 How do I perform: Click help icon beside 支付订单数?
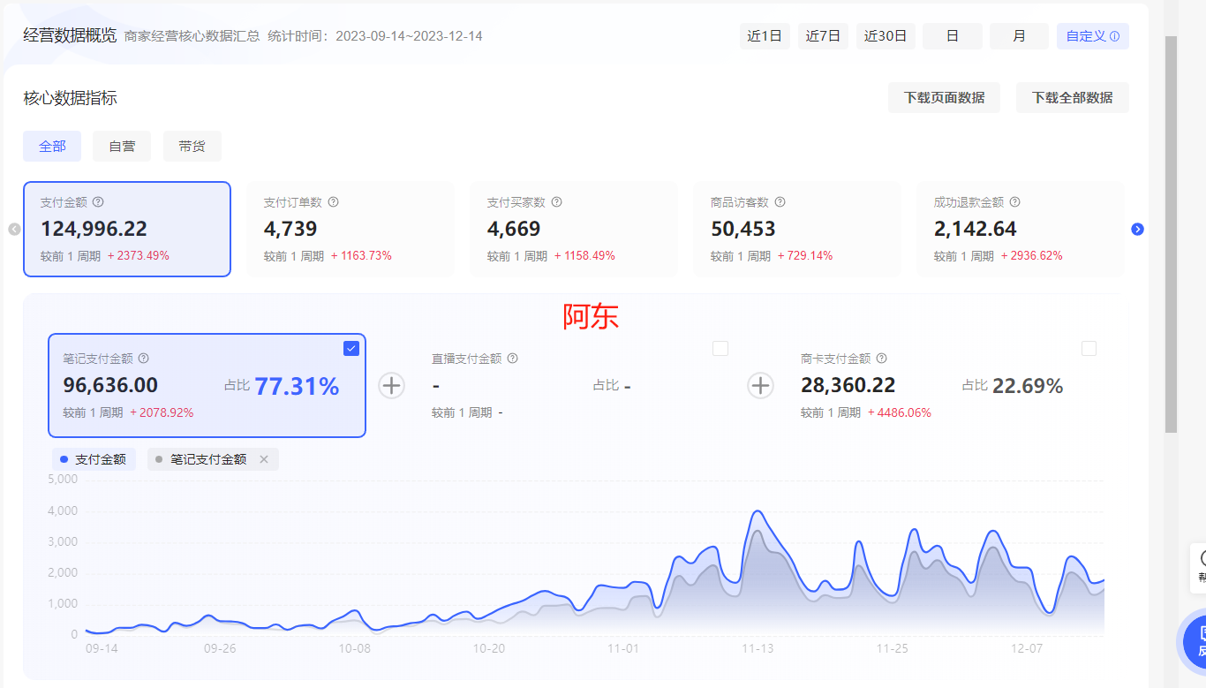click(x=333, y=202)
